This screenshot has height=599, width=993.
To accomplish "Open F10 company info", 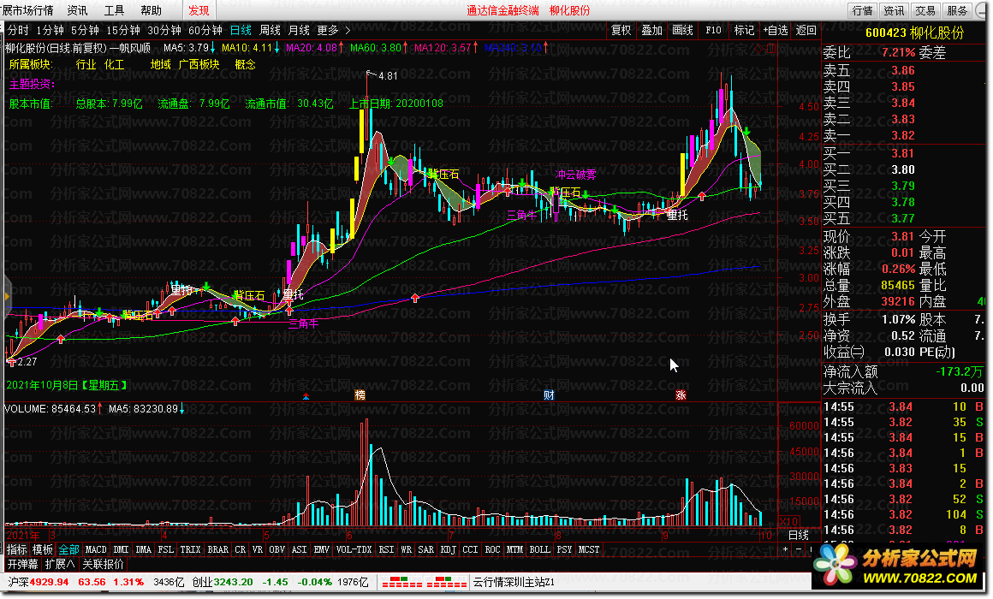I will point(713,30).
